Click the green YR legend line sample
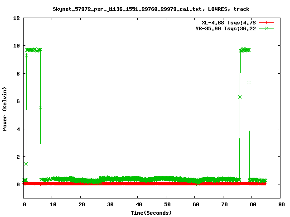This screenshot has width=290, height=217. click(266, 28)
